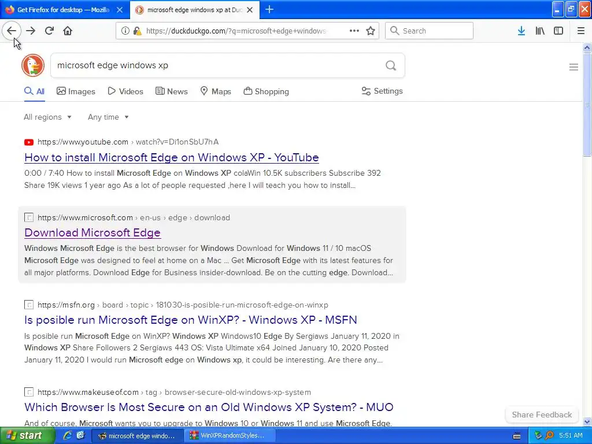Click the page scrollbar down arrow
Image resolution: width=592 pixels, height=444 pixels.
[x=587, y=421]
